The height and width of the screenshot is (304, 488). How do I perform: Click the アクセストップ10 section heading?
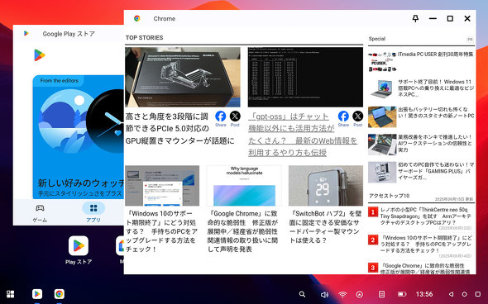[389, 196]
